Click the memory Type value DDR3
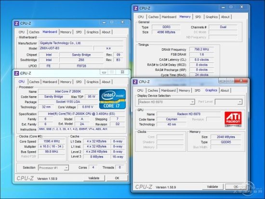Viewport: 265px width, 199px height. click(166, 27)
